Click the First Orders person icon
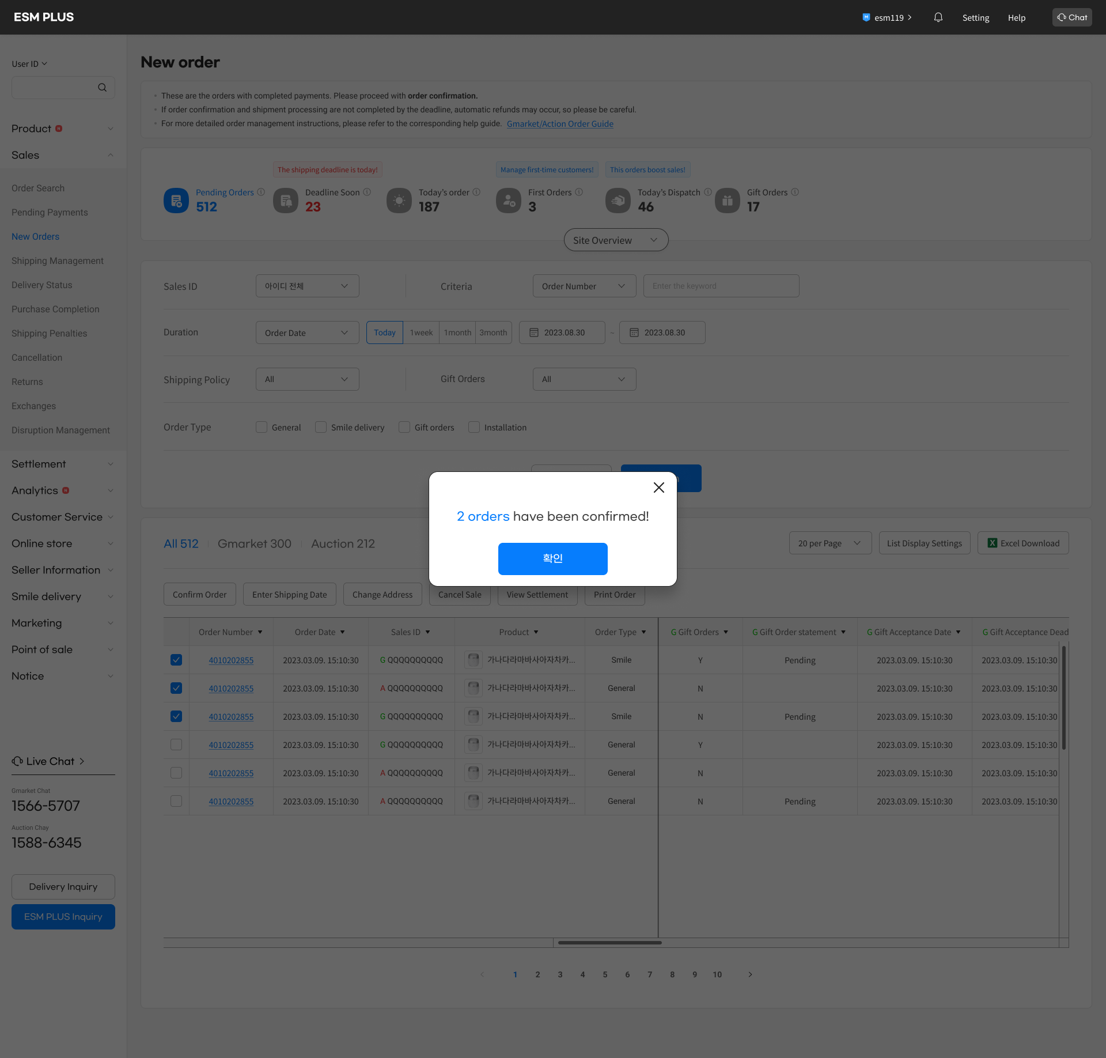1106x1058 pixels. pyautogui.click(x=509, y=201)
